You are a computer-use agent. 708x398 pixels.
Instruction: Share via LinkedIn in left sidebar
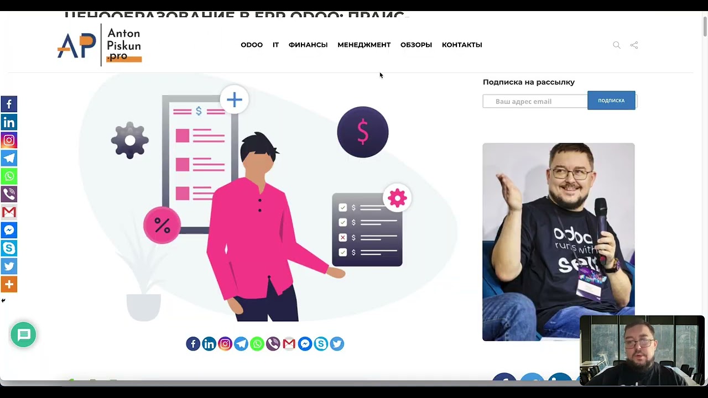tap(9, 122)
